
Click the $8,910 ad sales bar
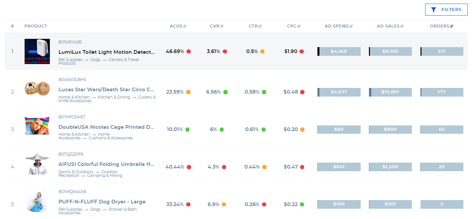390,51
